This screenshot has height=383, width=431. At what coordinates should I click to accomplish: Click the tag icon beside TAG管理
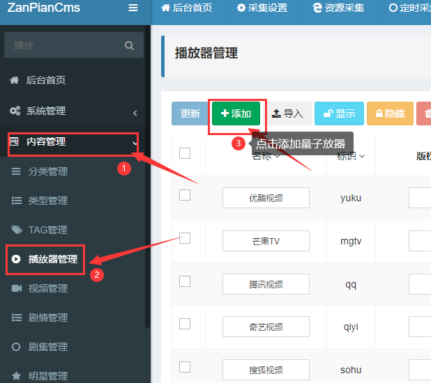tap(17, 230)
